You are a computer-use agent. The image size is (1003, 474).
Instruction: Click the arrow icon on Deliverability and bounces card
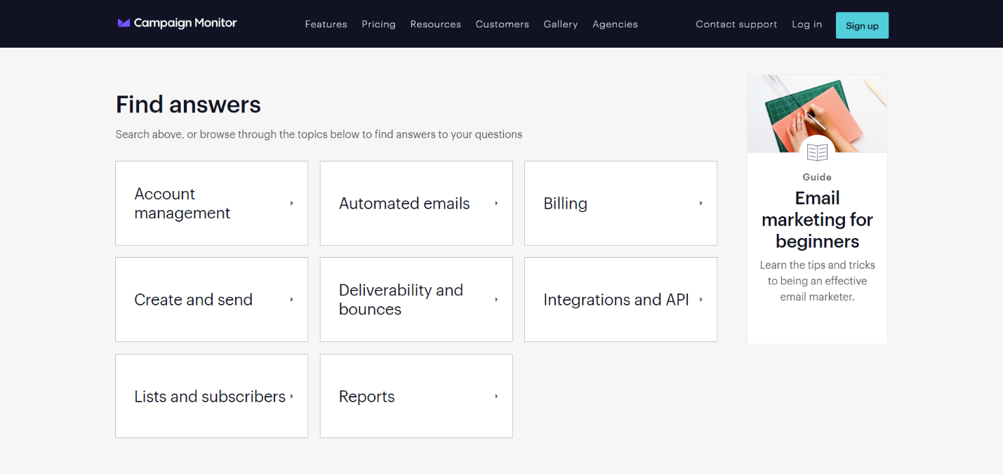496,300
